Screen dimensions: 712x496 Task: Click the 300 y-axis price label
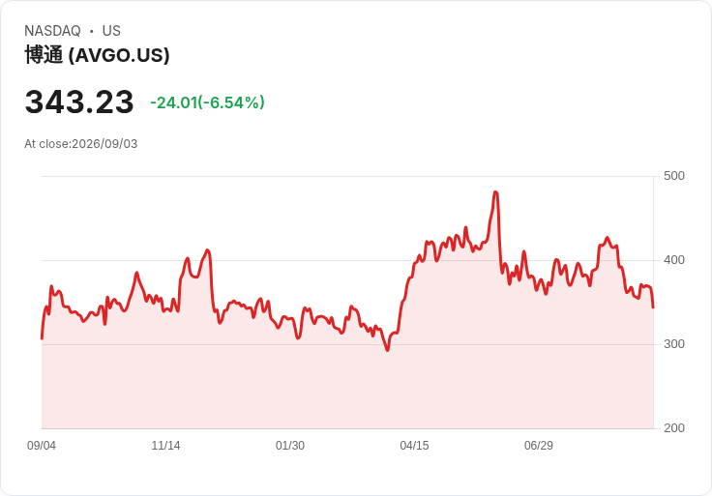click(674, 344)
